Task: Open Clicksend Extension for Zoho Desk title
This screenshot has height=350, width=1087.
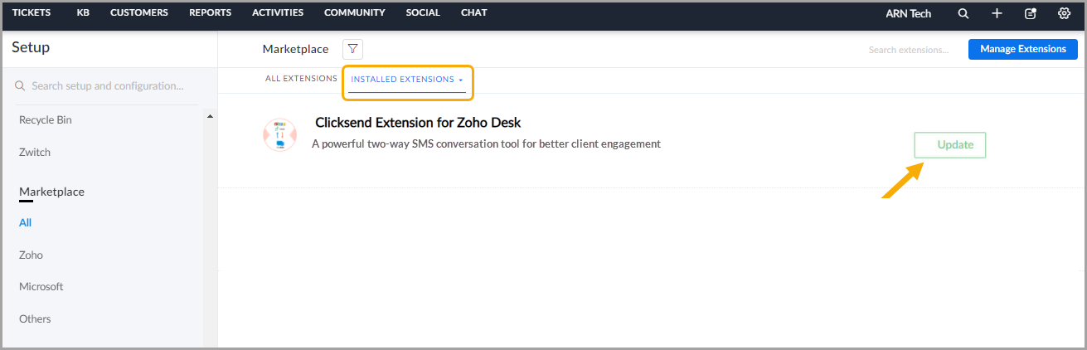Action: click(418, 123)
